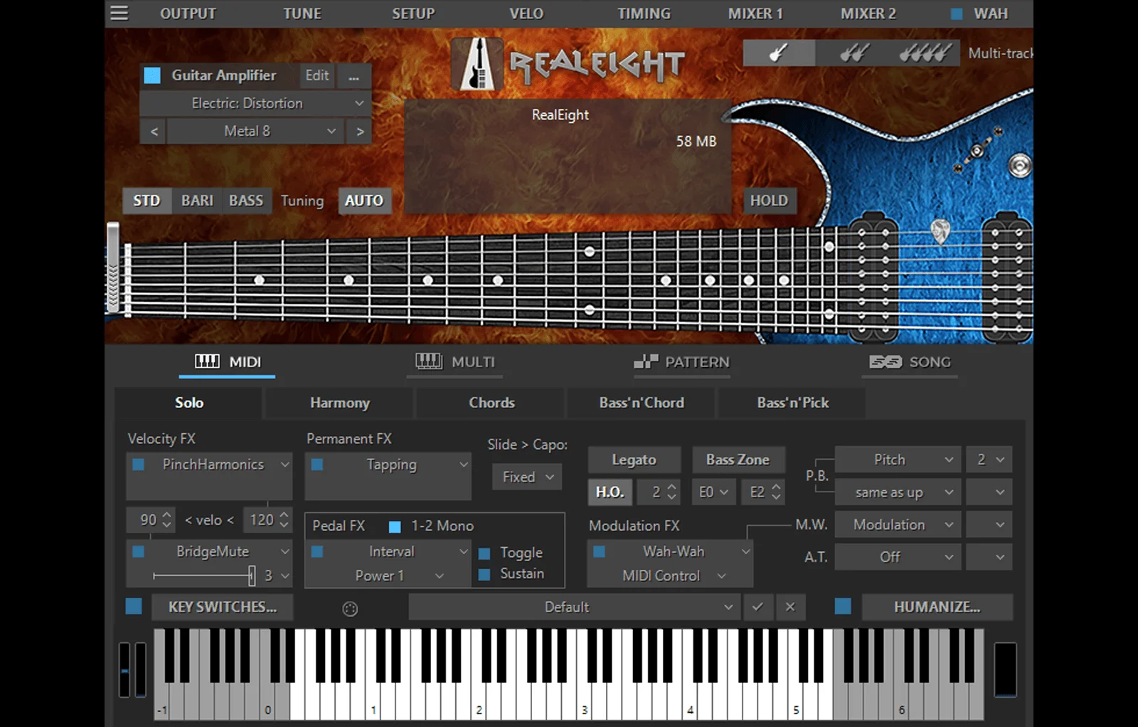Open the hamburger menu icon
1138x727 pixels.
(119, 13)
